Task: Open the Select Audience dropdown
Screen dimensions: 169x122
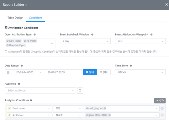Action: (40, 90)
